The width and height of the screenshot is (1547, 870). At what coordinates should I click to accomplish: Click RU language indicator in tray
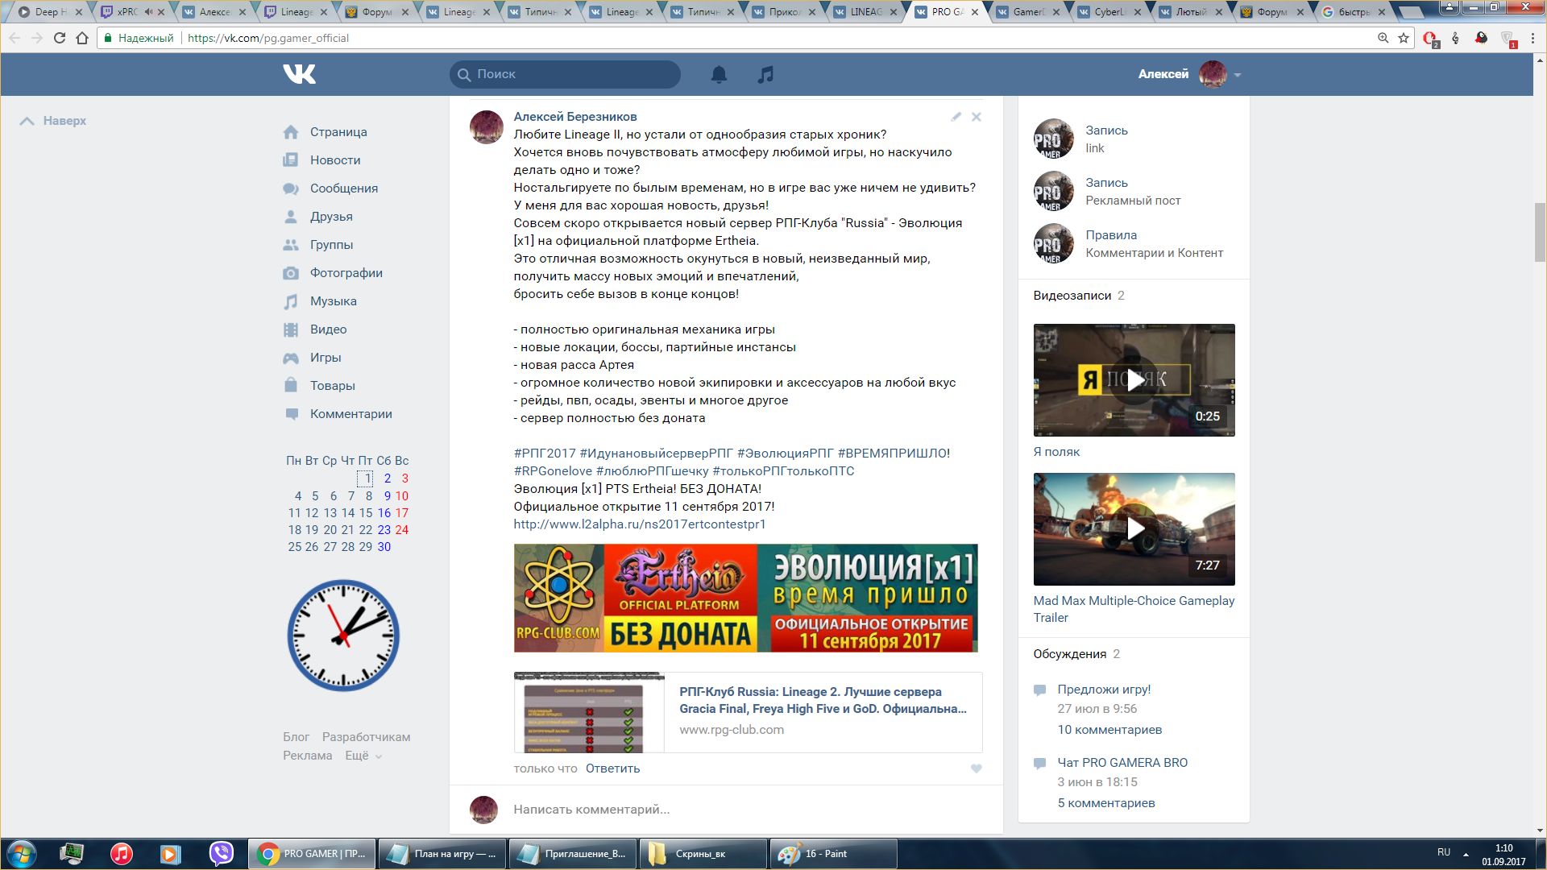pyautogui.click(x=1444, y=852)
